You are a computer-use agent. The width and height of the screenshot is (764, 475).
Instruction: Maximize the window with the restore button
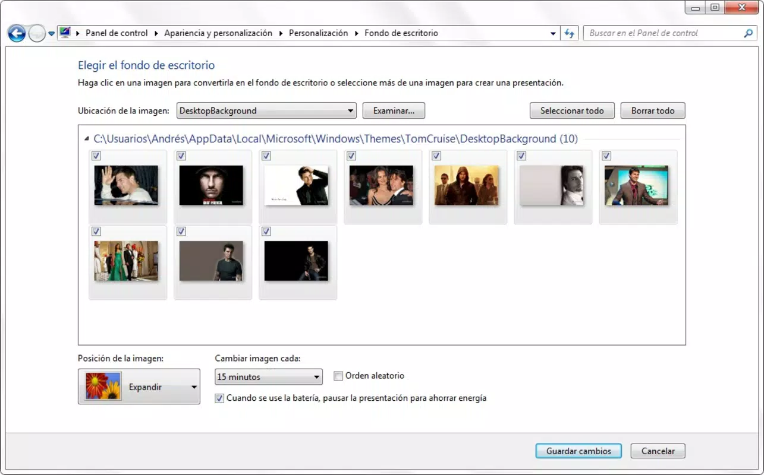click(715, 7)
